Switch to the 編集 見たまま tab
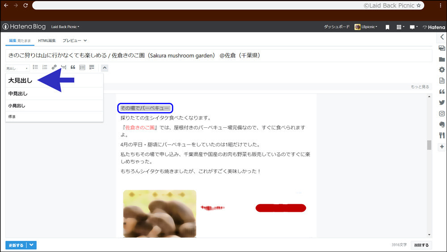This screenshot has width=447, height=252. pos(20,41)
